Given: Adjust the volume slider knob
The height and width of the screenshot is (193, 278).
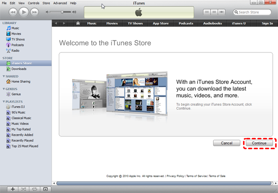Looking at the screenshot, I should [x=62, y=12].
